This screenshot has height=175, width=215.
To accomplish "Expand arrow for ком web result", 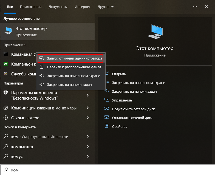I will (87, 137).
